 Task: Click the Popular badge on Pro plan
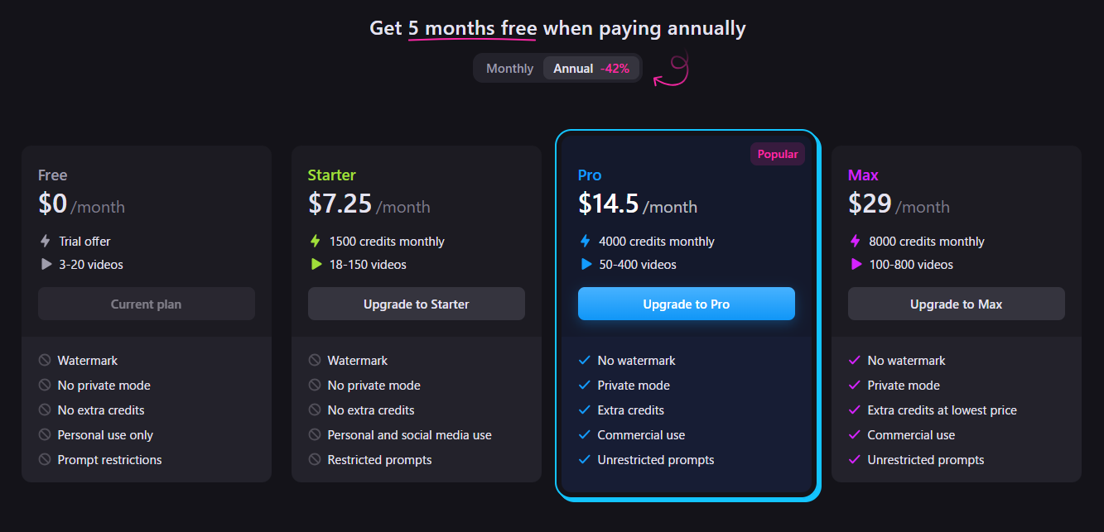(778, 154)
